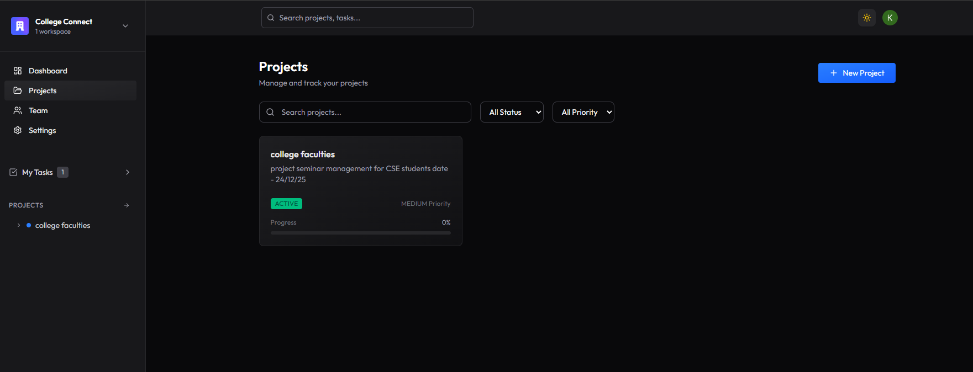
Task: Focus the Search projects, tasks field
Action: coord(367,18)
